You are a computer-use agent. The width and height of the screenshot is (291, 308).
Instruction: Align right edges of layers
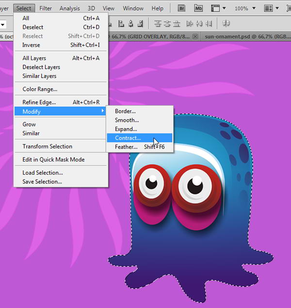[140, 24]
